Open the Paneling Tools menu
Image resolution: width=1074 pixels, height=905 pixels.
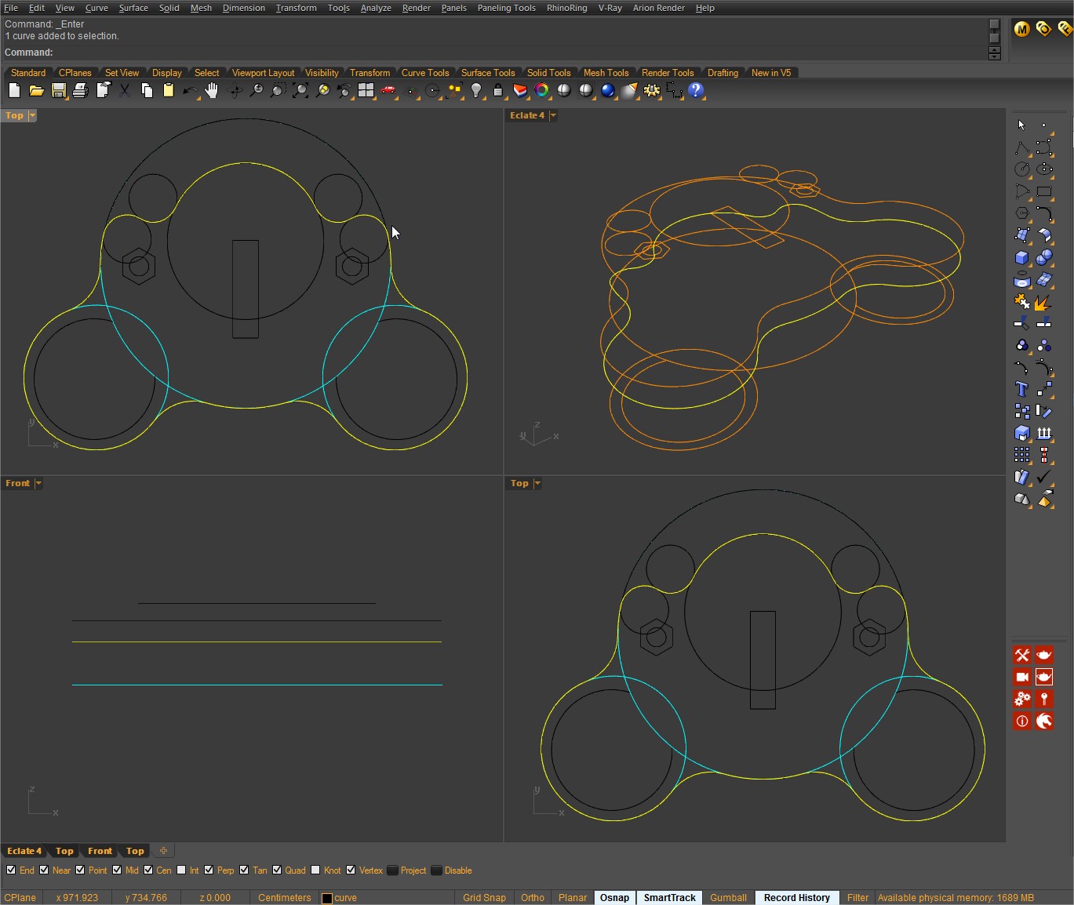506,8
